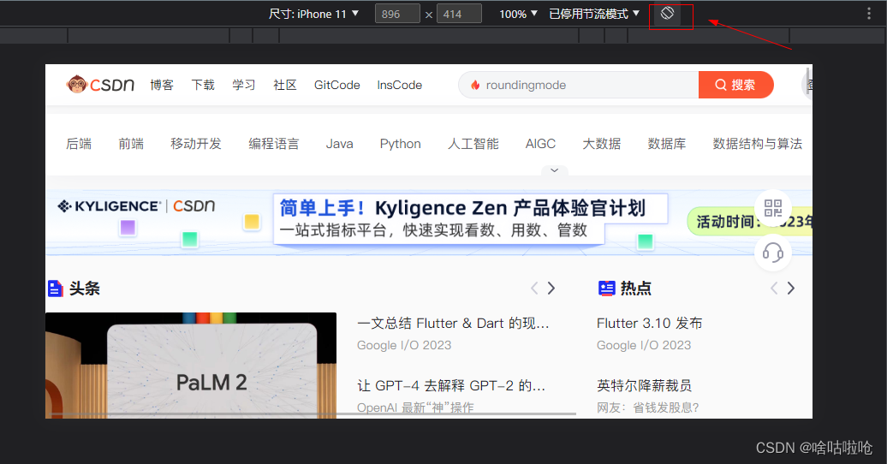Click the flame hot-search icon
The image size is (887, 464).
(x=475, y=85)
